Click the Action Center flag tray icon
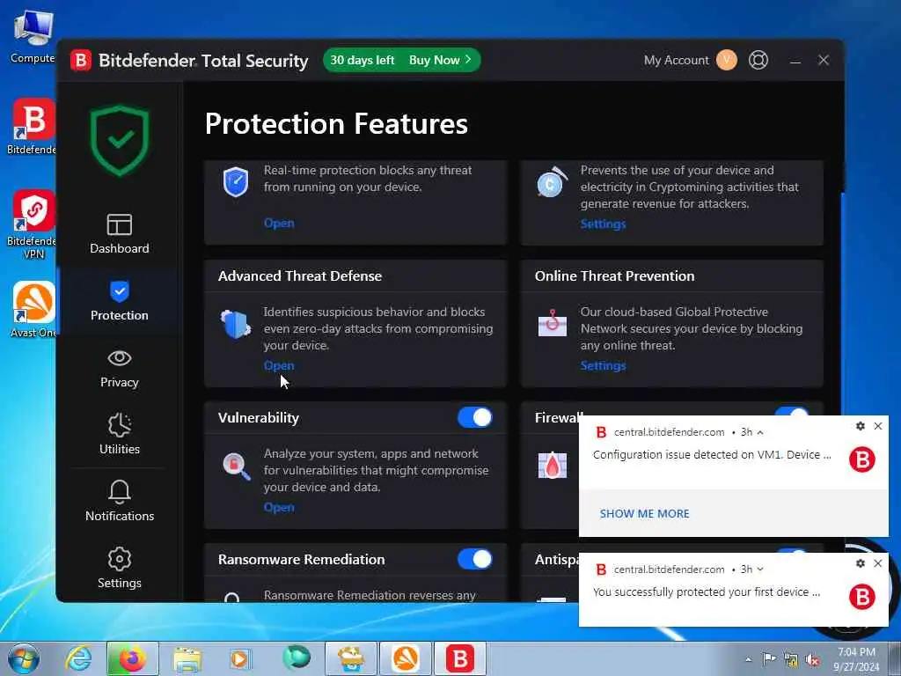 [x=769, y=659]
